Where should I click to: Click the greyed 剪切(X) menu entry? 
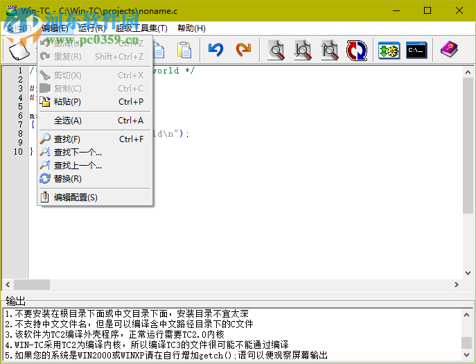point(95,76)
